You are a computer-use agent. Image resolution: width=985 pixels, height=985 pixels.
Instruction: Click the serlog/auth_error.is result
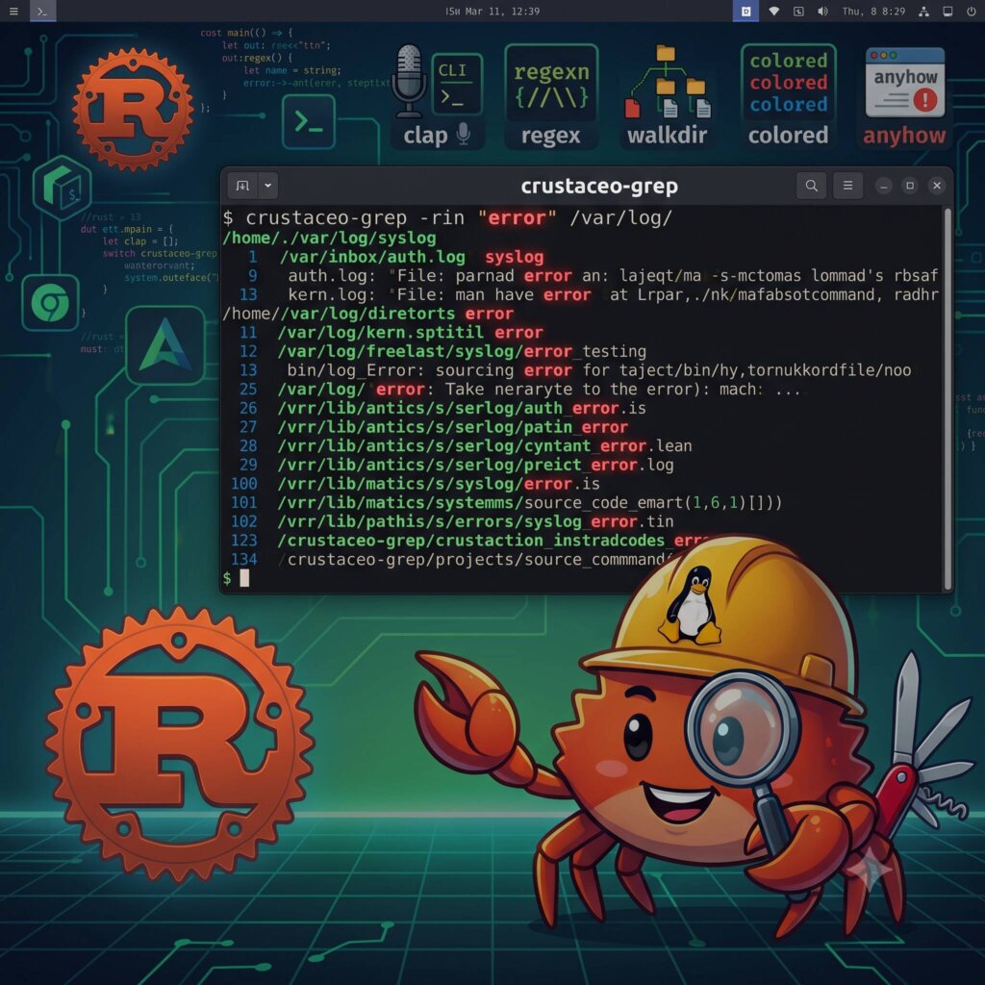point(442,408)
